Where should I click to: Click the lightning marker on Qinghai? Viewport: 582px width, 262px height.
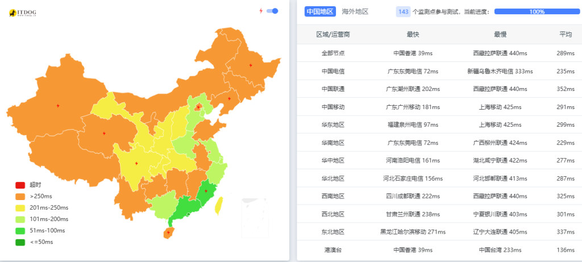click(104, 133)
